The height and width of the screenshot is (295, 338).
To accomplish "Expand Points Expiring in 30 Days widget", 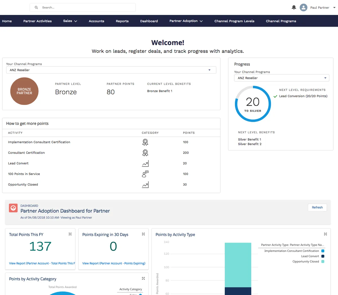I will pos(143,234).
